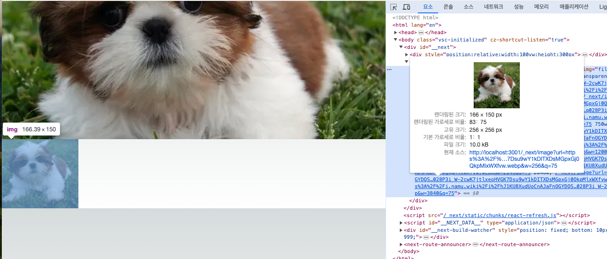This screenshot has width=607, height=259.
Task: Collapse the body node triangle
Action: [396, 40]
